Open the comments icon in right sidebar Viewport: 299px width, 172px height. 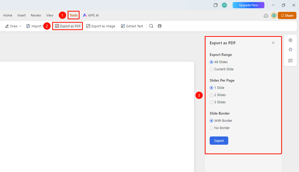pyautogui.click(x=290, y=61)
